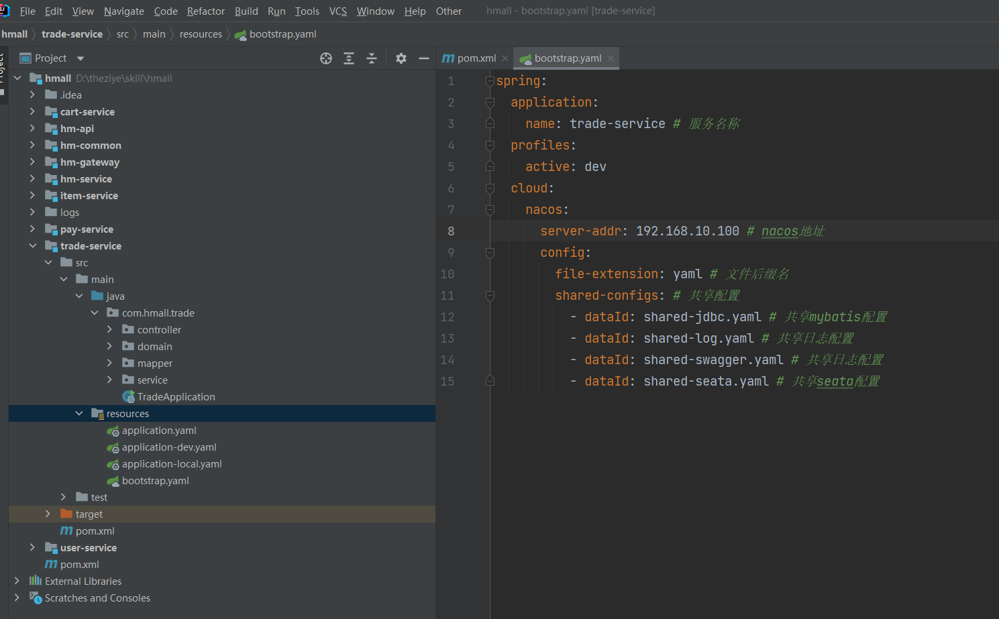Open the Refactor menu
The height and width of the screenshot is (619, 999).
[x=206, y=11]
